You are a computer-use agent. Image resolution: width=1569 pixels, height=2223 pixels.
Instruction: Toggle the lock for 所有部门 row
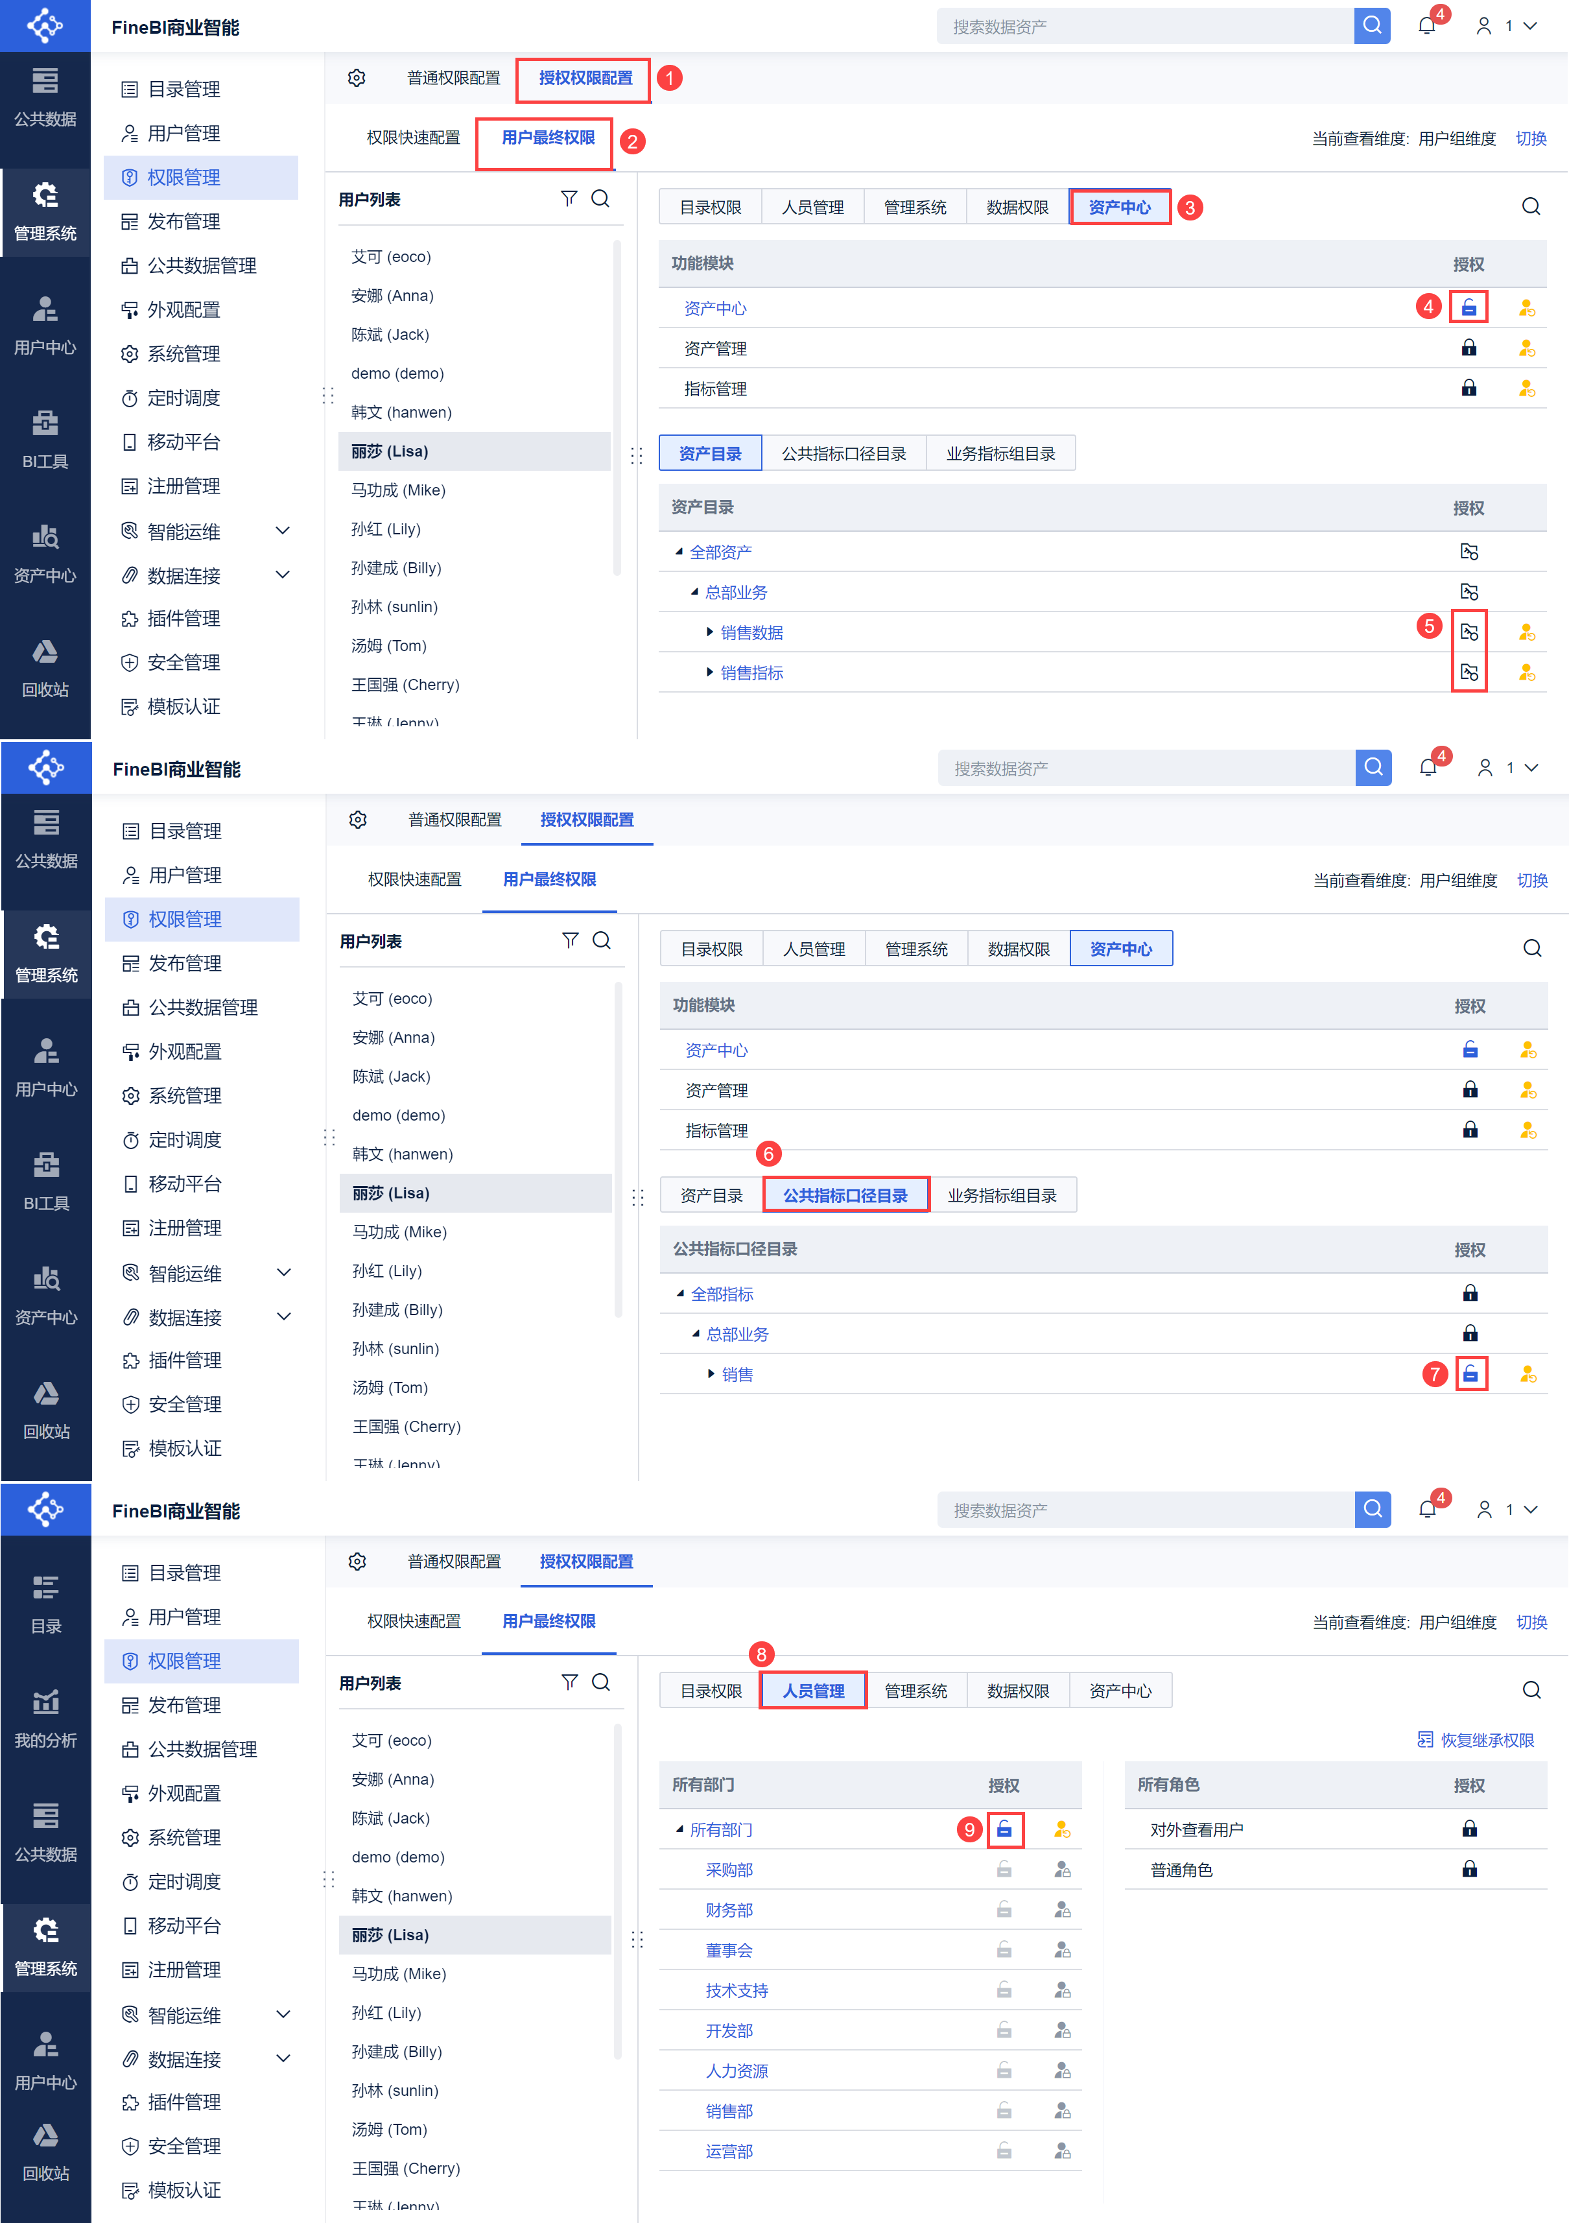(x=1005, y=1829)
